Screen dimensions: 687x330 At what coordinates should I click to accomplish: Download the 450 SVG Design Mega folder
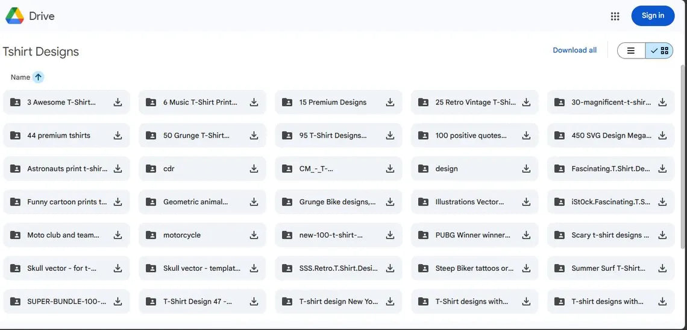click(662, 136)
